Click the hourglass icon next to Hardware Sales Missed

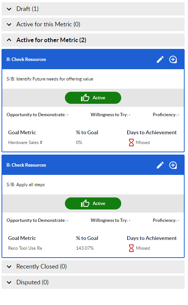tap(131, 143)
